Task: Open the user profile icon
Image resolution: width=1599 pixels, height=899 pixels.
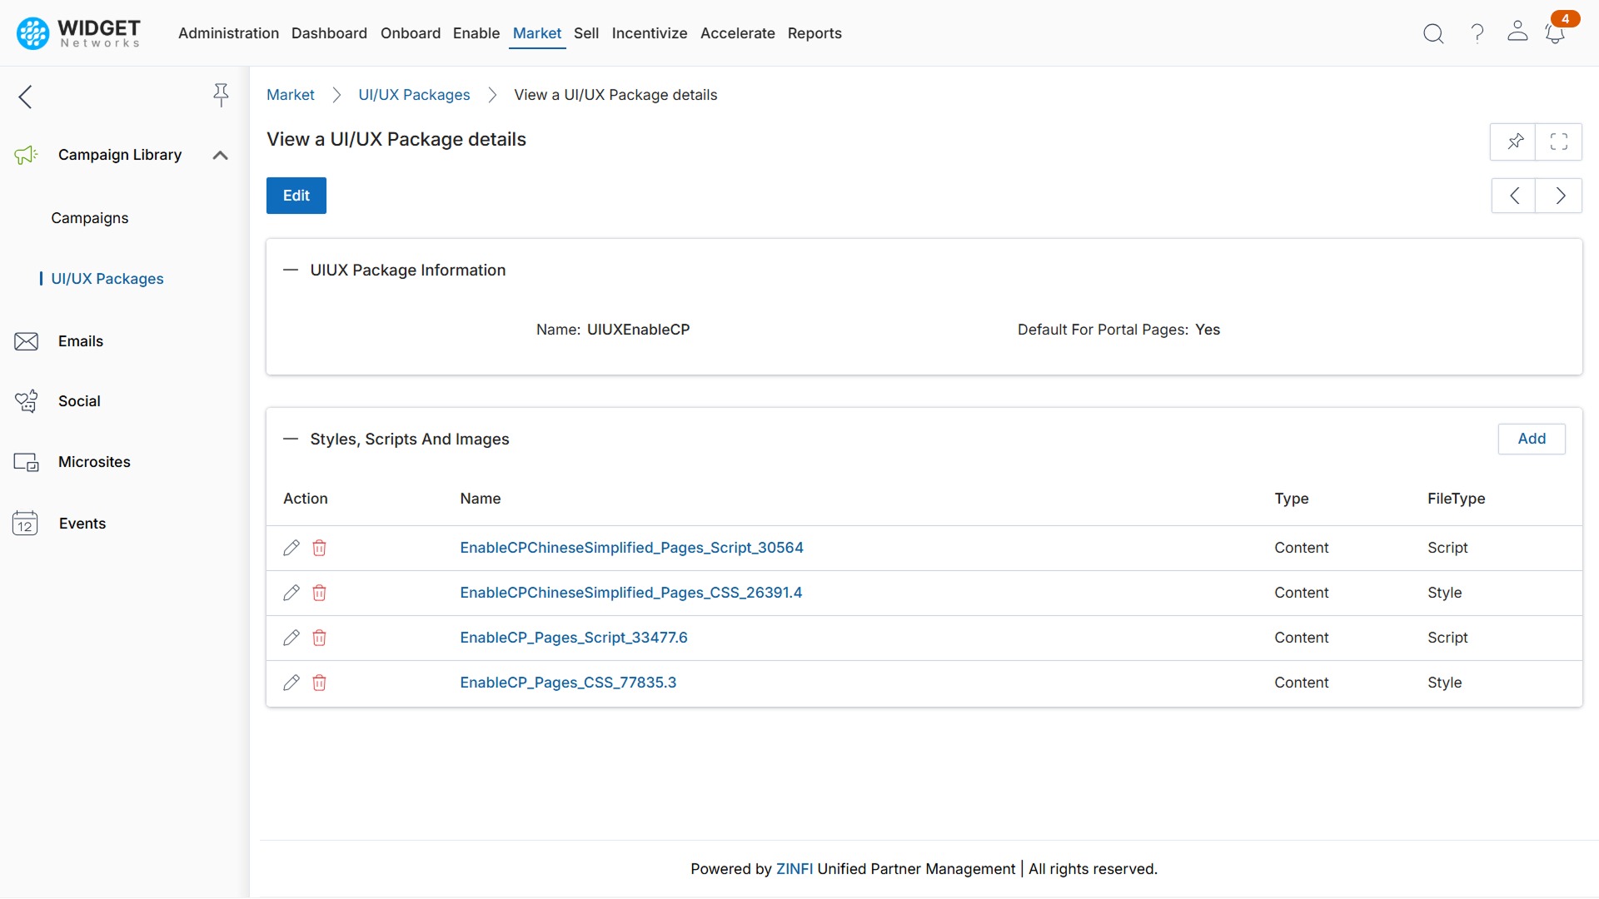Action: (1517, 33)
